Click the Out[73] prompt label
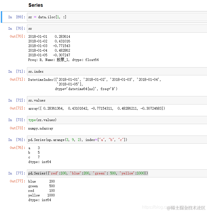Screen dimensions: 207x212 pyautogui.click(x=17, y=128)
